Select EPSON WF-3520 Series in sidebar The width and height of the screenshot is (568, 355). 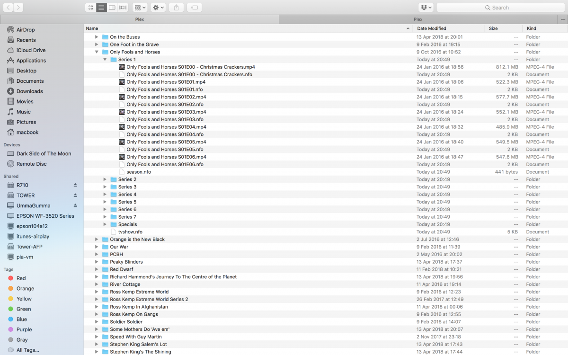pos(45,216)
